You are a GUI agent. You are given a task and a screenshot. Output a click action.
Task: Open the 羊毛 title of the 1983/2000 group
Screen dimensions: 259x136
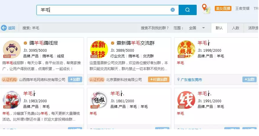click(29, 93)
